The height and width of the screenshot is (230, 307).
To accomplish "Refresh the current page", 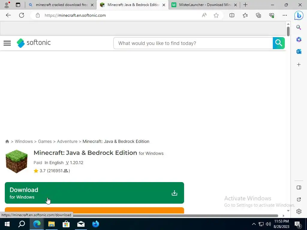I will tap(22, 15).
